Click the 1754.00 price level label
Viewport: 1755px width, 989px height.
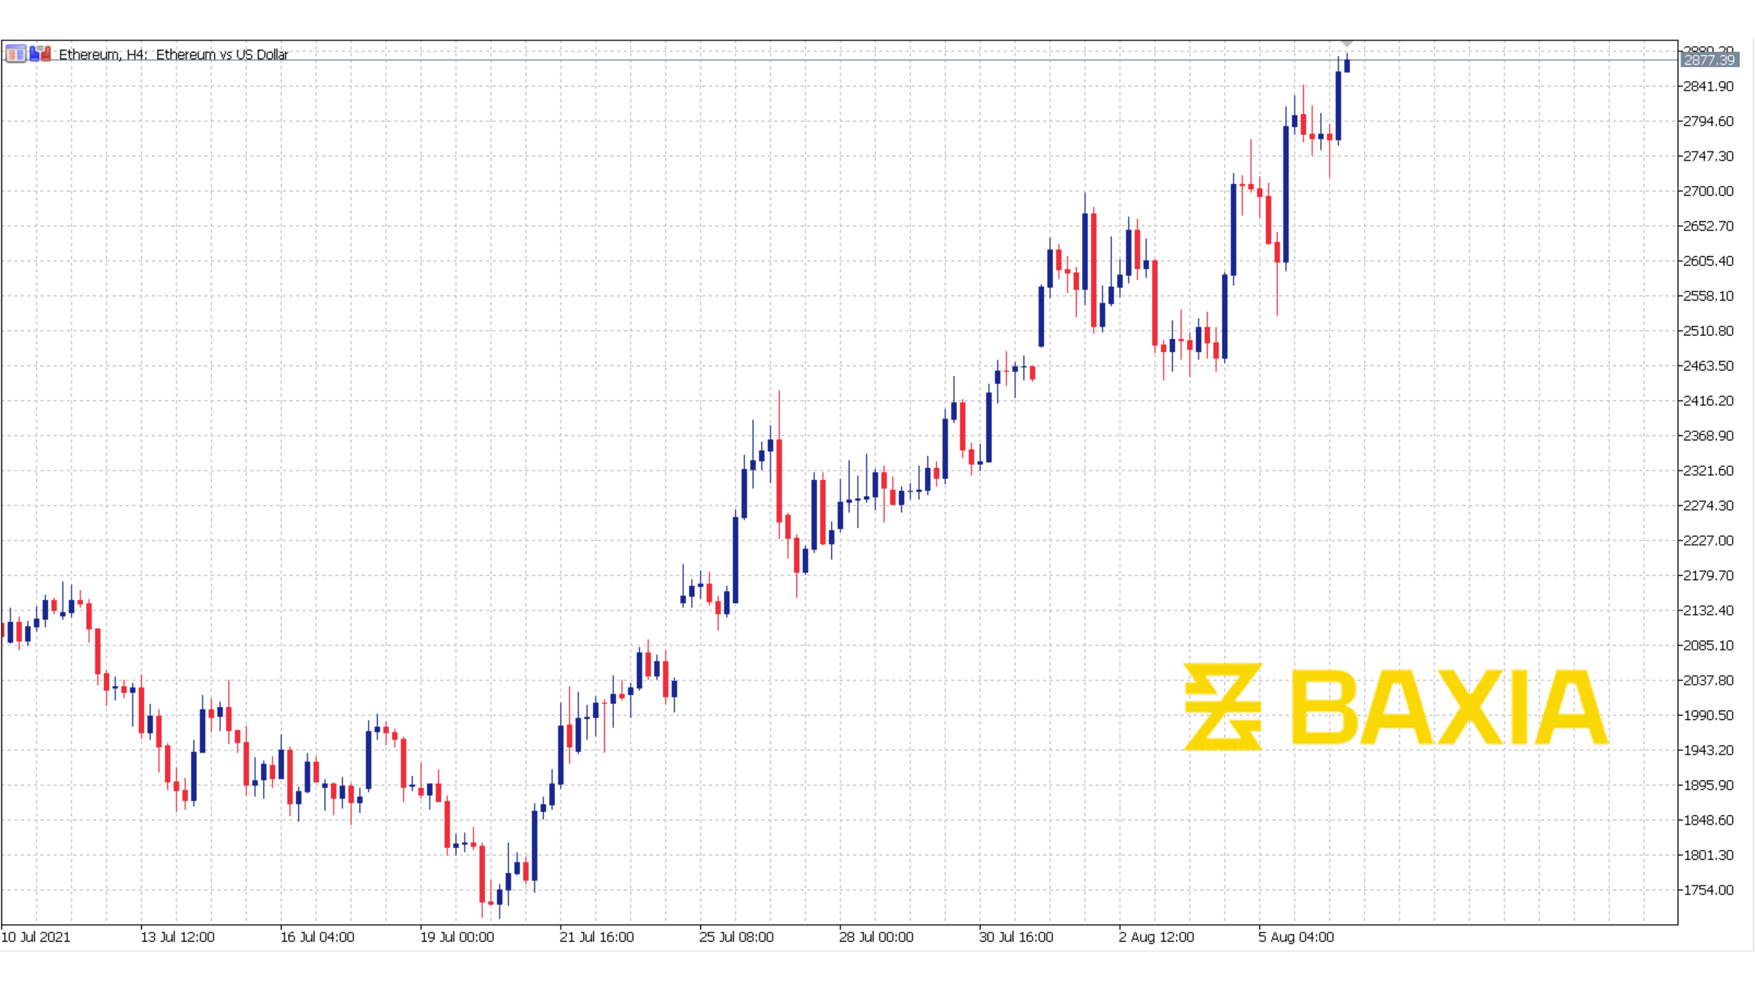[x=1708, y=889]
